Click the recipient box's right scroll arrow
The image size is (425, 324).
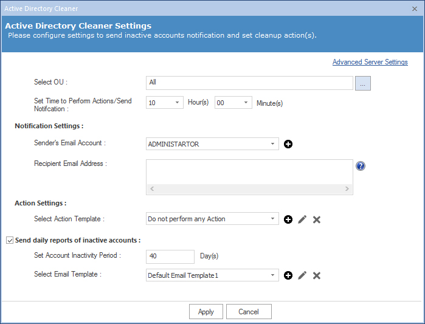[347, 189]
